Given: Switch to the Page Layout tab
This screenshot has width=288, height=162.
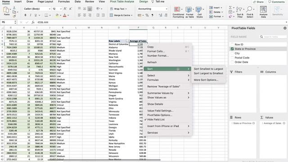Looking at the screenshot, I should [45, 1].
